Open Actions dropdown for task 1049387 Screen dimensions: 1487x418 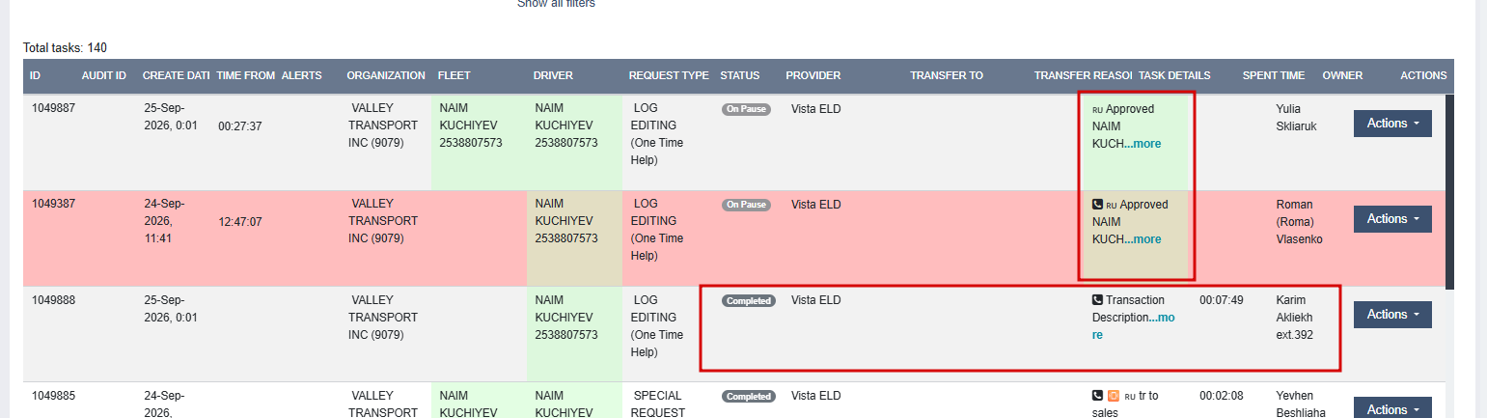(x=1392, y=219)
